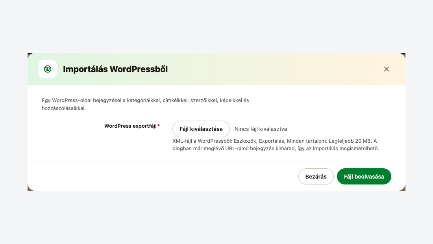The image size is (433, 244).
Task: Click the 'Importálás WordPressből' dialog title
Action: pos(115,69)
